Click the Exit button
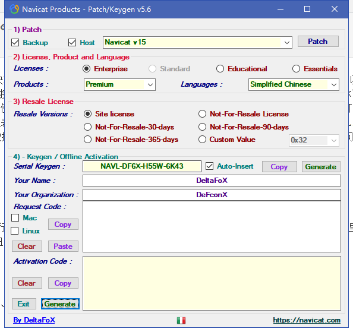Viewport: 353px width, 332px height. click(x=24, y=304)
